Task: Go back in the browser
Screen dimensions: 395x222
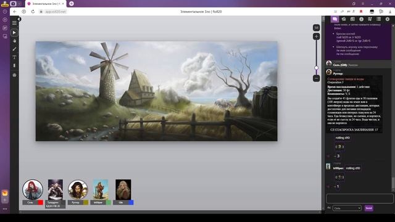Action: pos(15,12)
